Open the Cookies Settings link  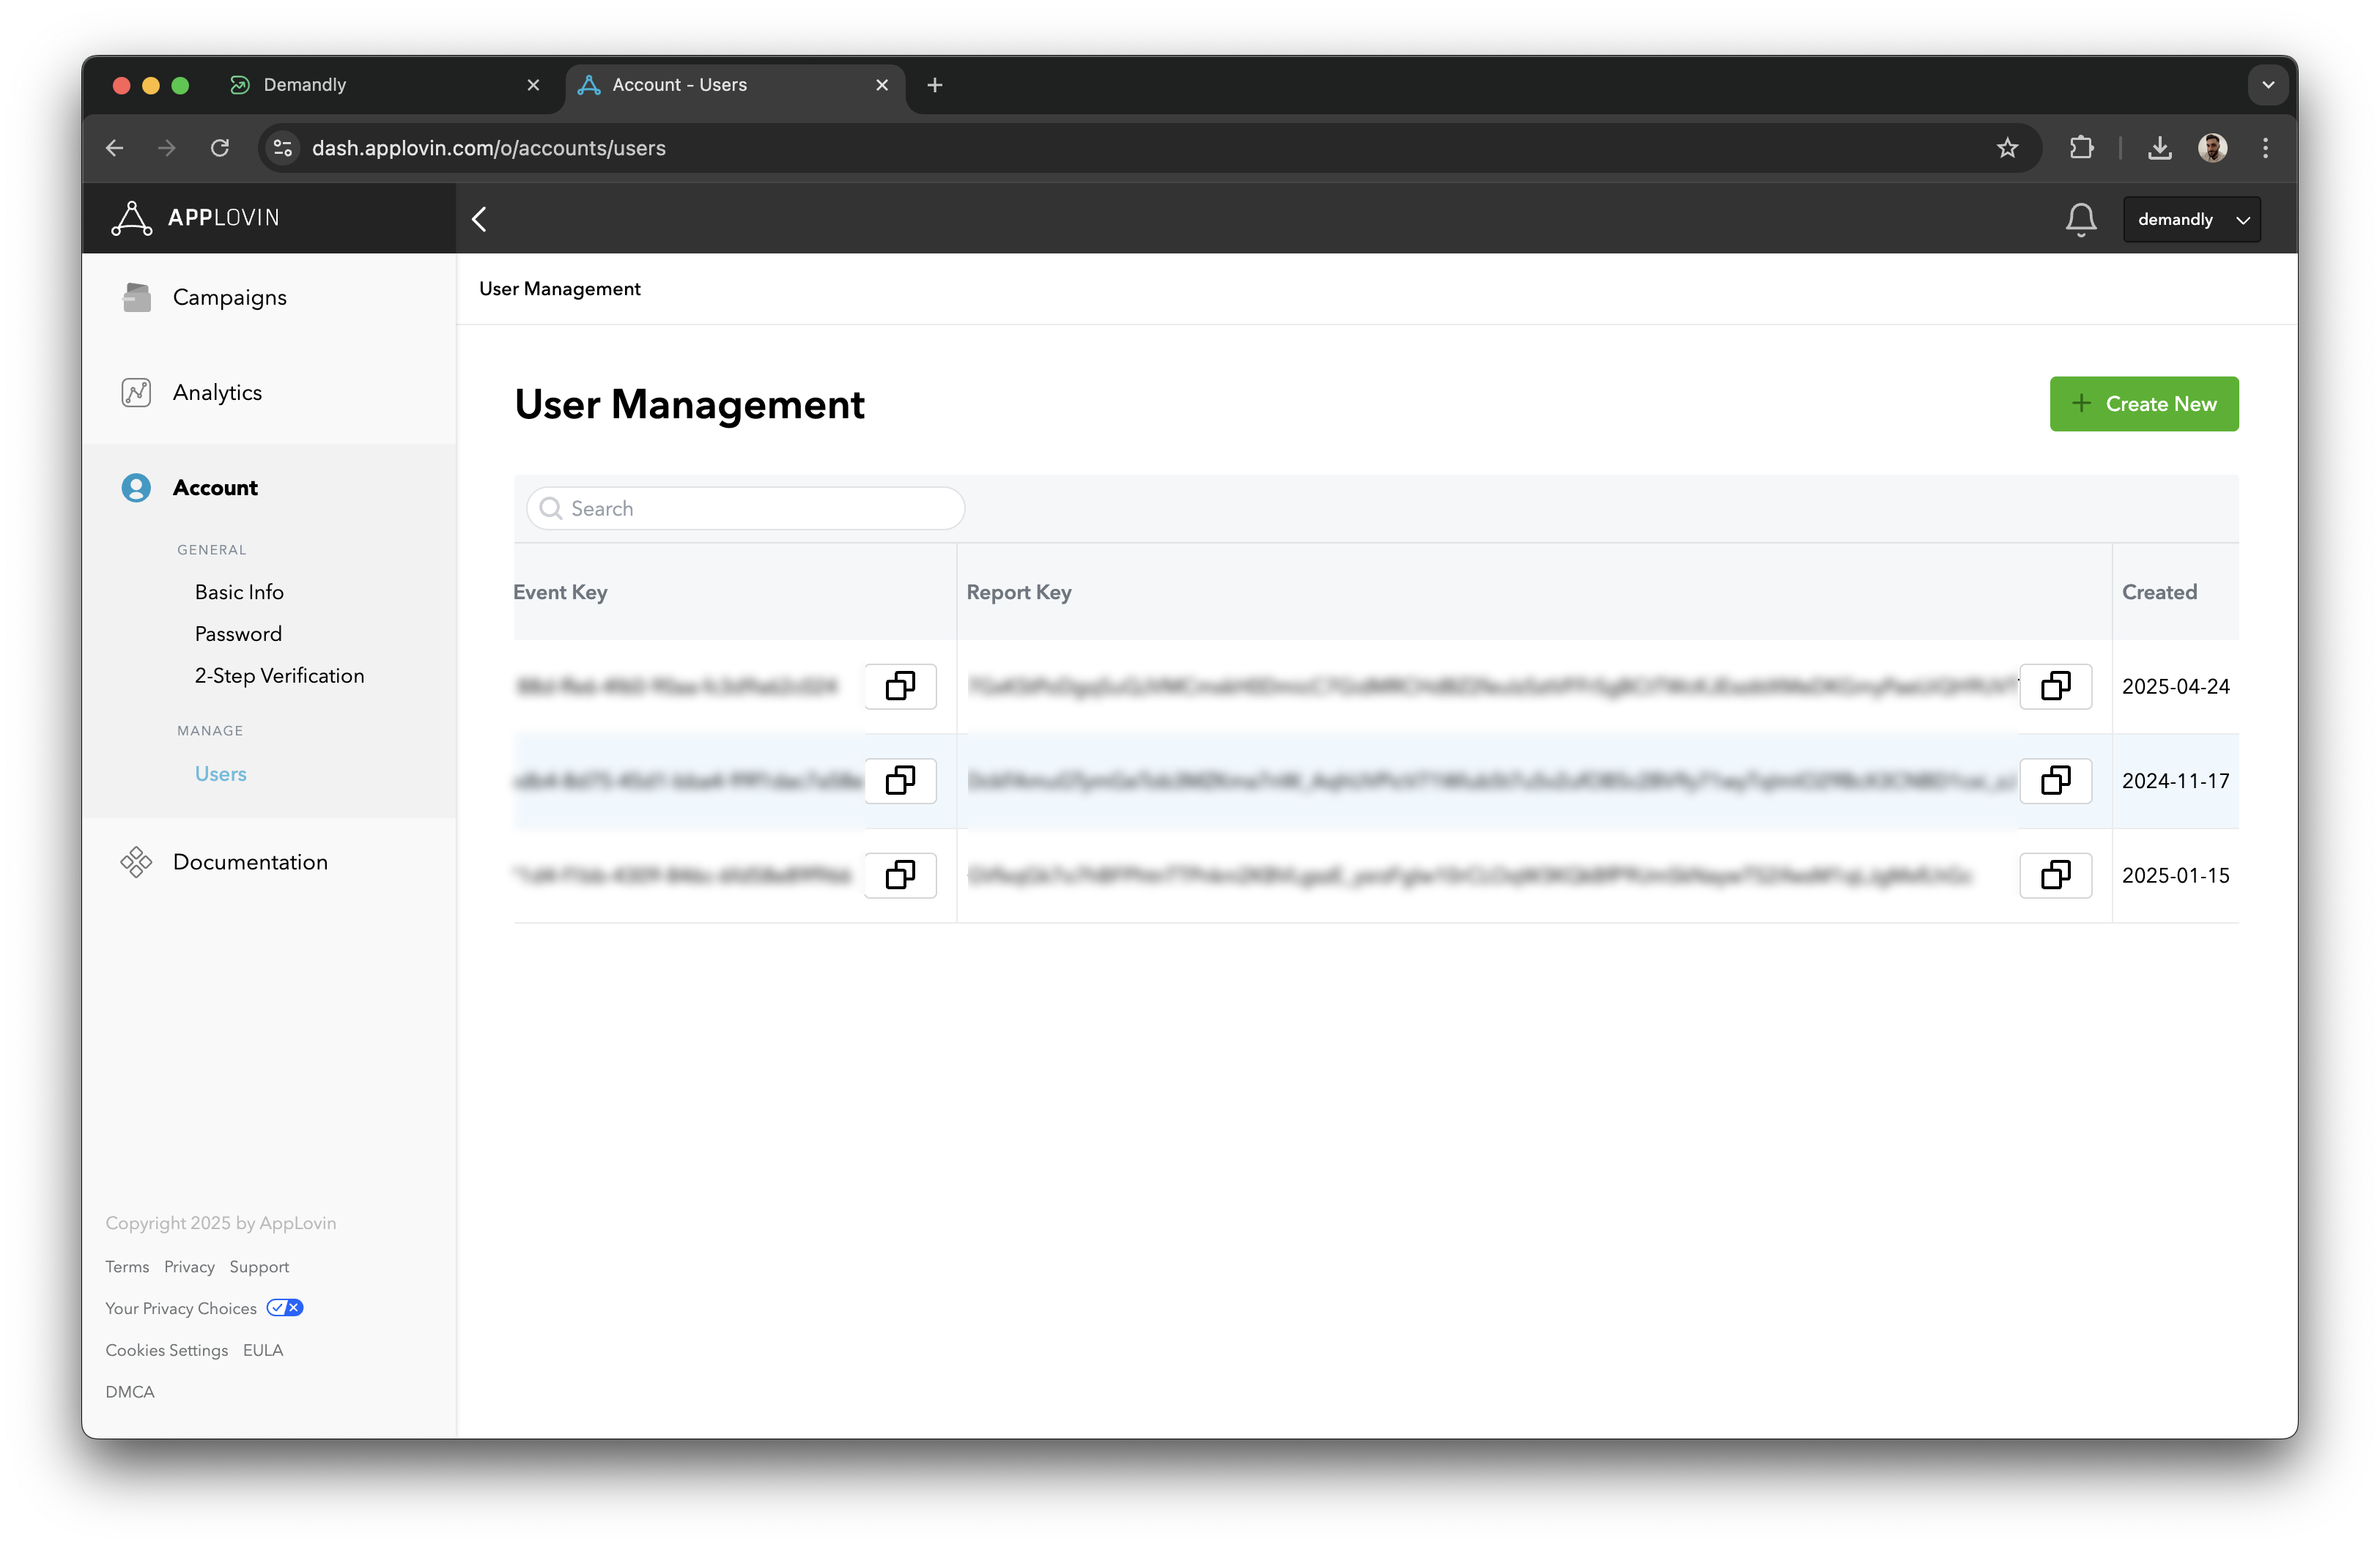[x=167, y=1350]
